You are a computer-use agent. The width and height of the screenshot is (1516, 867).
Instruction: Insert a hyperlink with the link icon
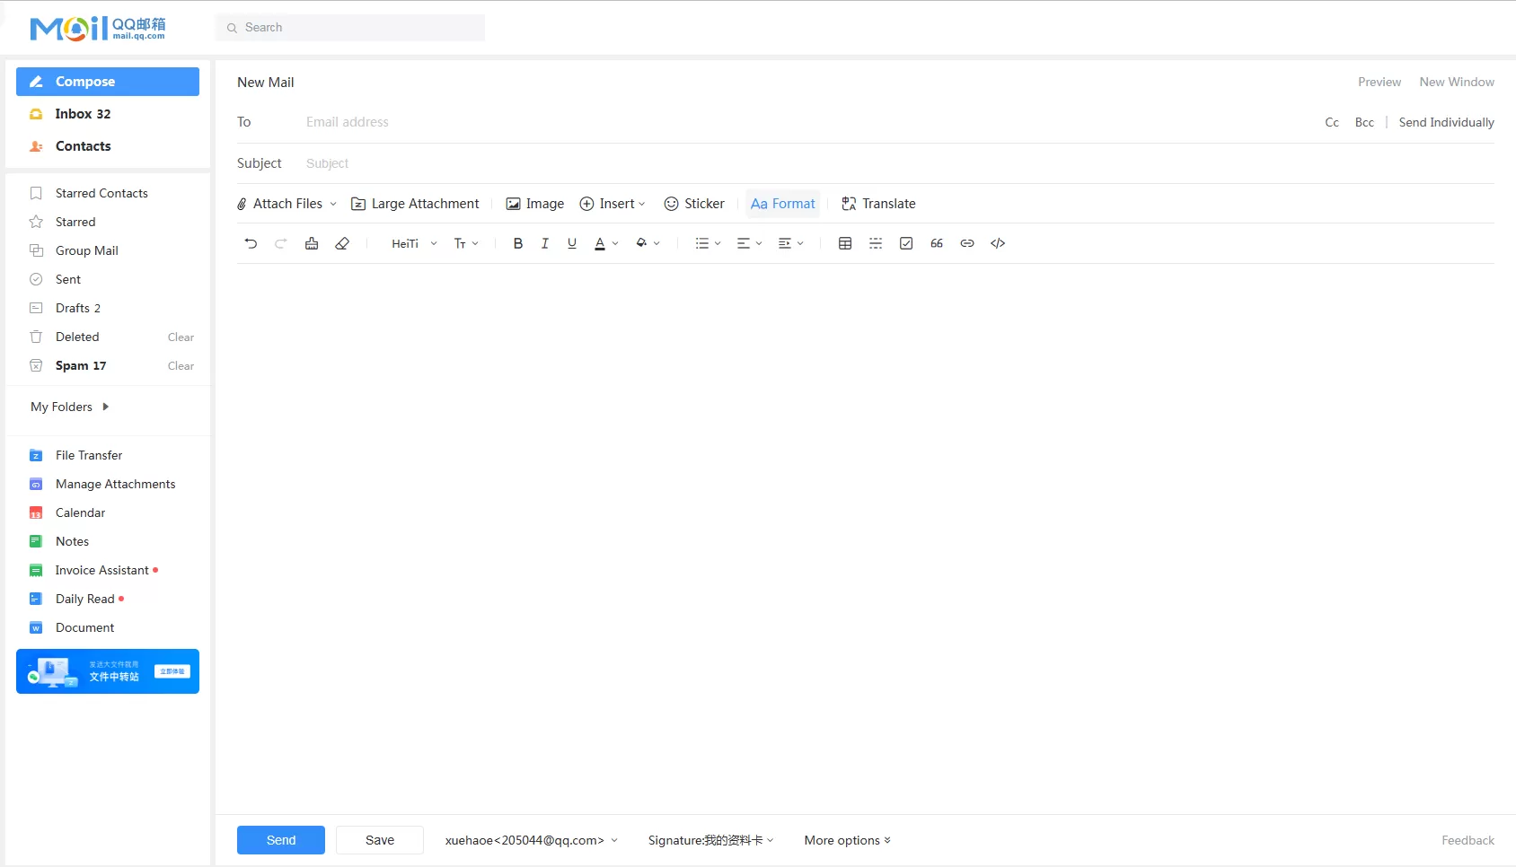point(967,243)
